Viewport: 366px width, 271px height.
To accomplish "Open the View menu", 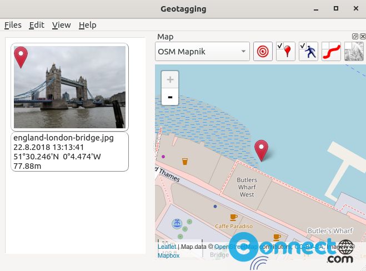I will point(62,25).
